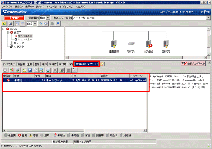The width and height of the screenshot is (212, 149).
Task: Click the 表示名 column header
Action: pos(115,76)
